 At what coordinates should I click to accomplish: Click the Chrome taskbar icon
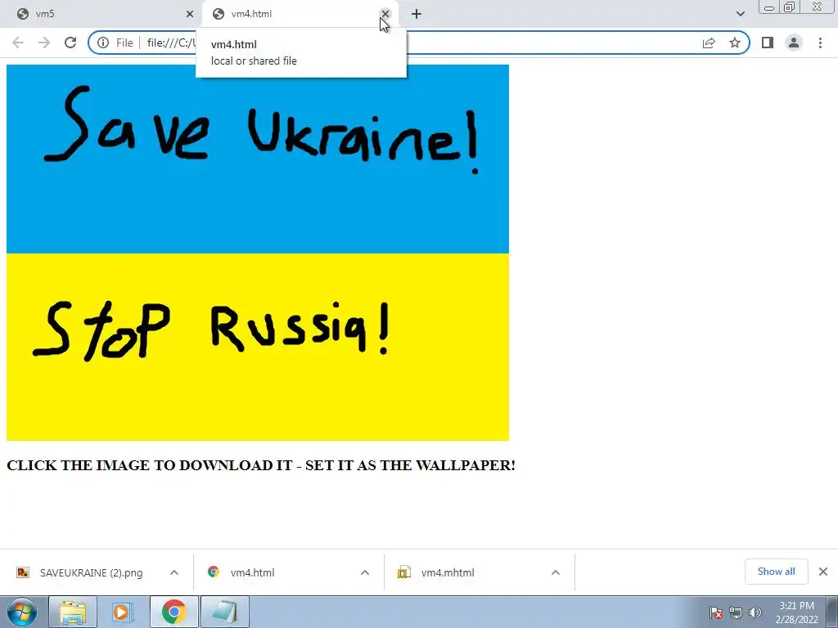pos(173,612)
